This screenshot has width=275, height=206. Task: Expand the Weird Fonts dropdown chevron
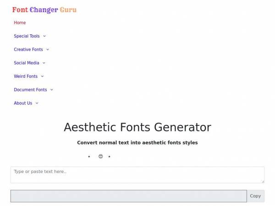click(42, 76)
